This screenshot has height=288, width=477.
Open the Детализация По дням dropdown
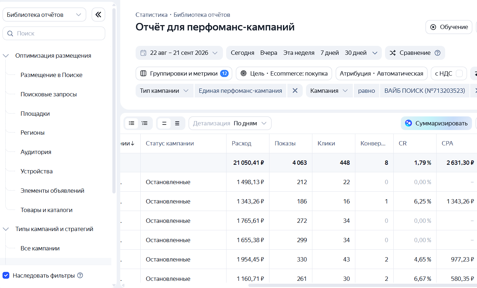coord(230,123)
